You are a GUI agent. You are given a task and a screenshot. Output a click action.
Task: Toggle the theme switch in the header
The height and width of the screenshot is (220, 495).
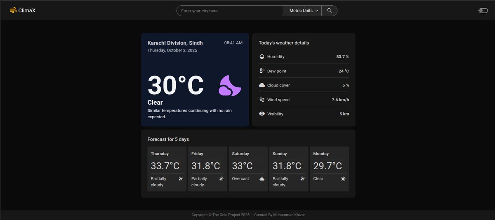[483, 11]
